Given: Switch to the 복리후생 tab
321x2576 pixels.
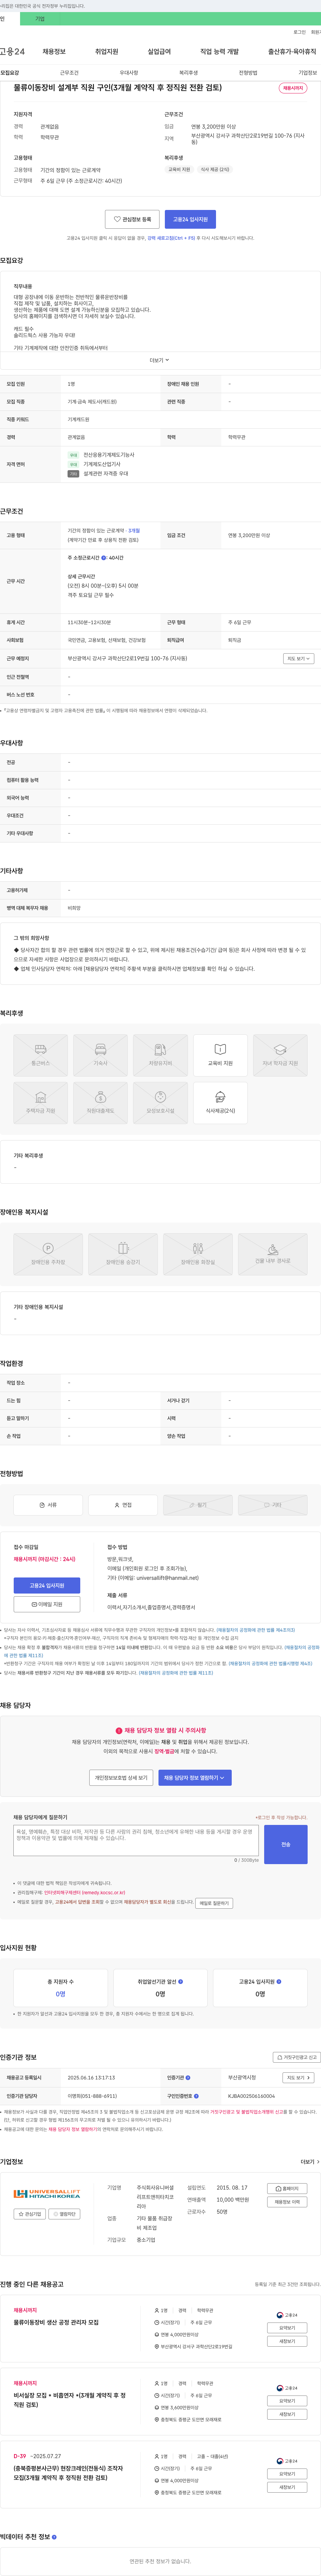Looking at the screenshot, I should (x=188, y=73).
